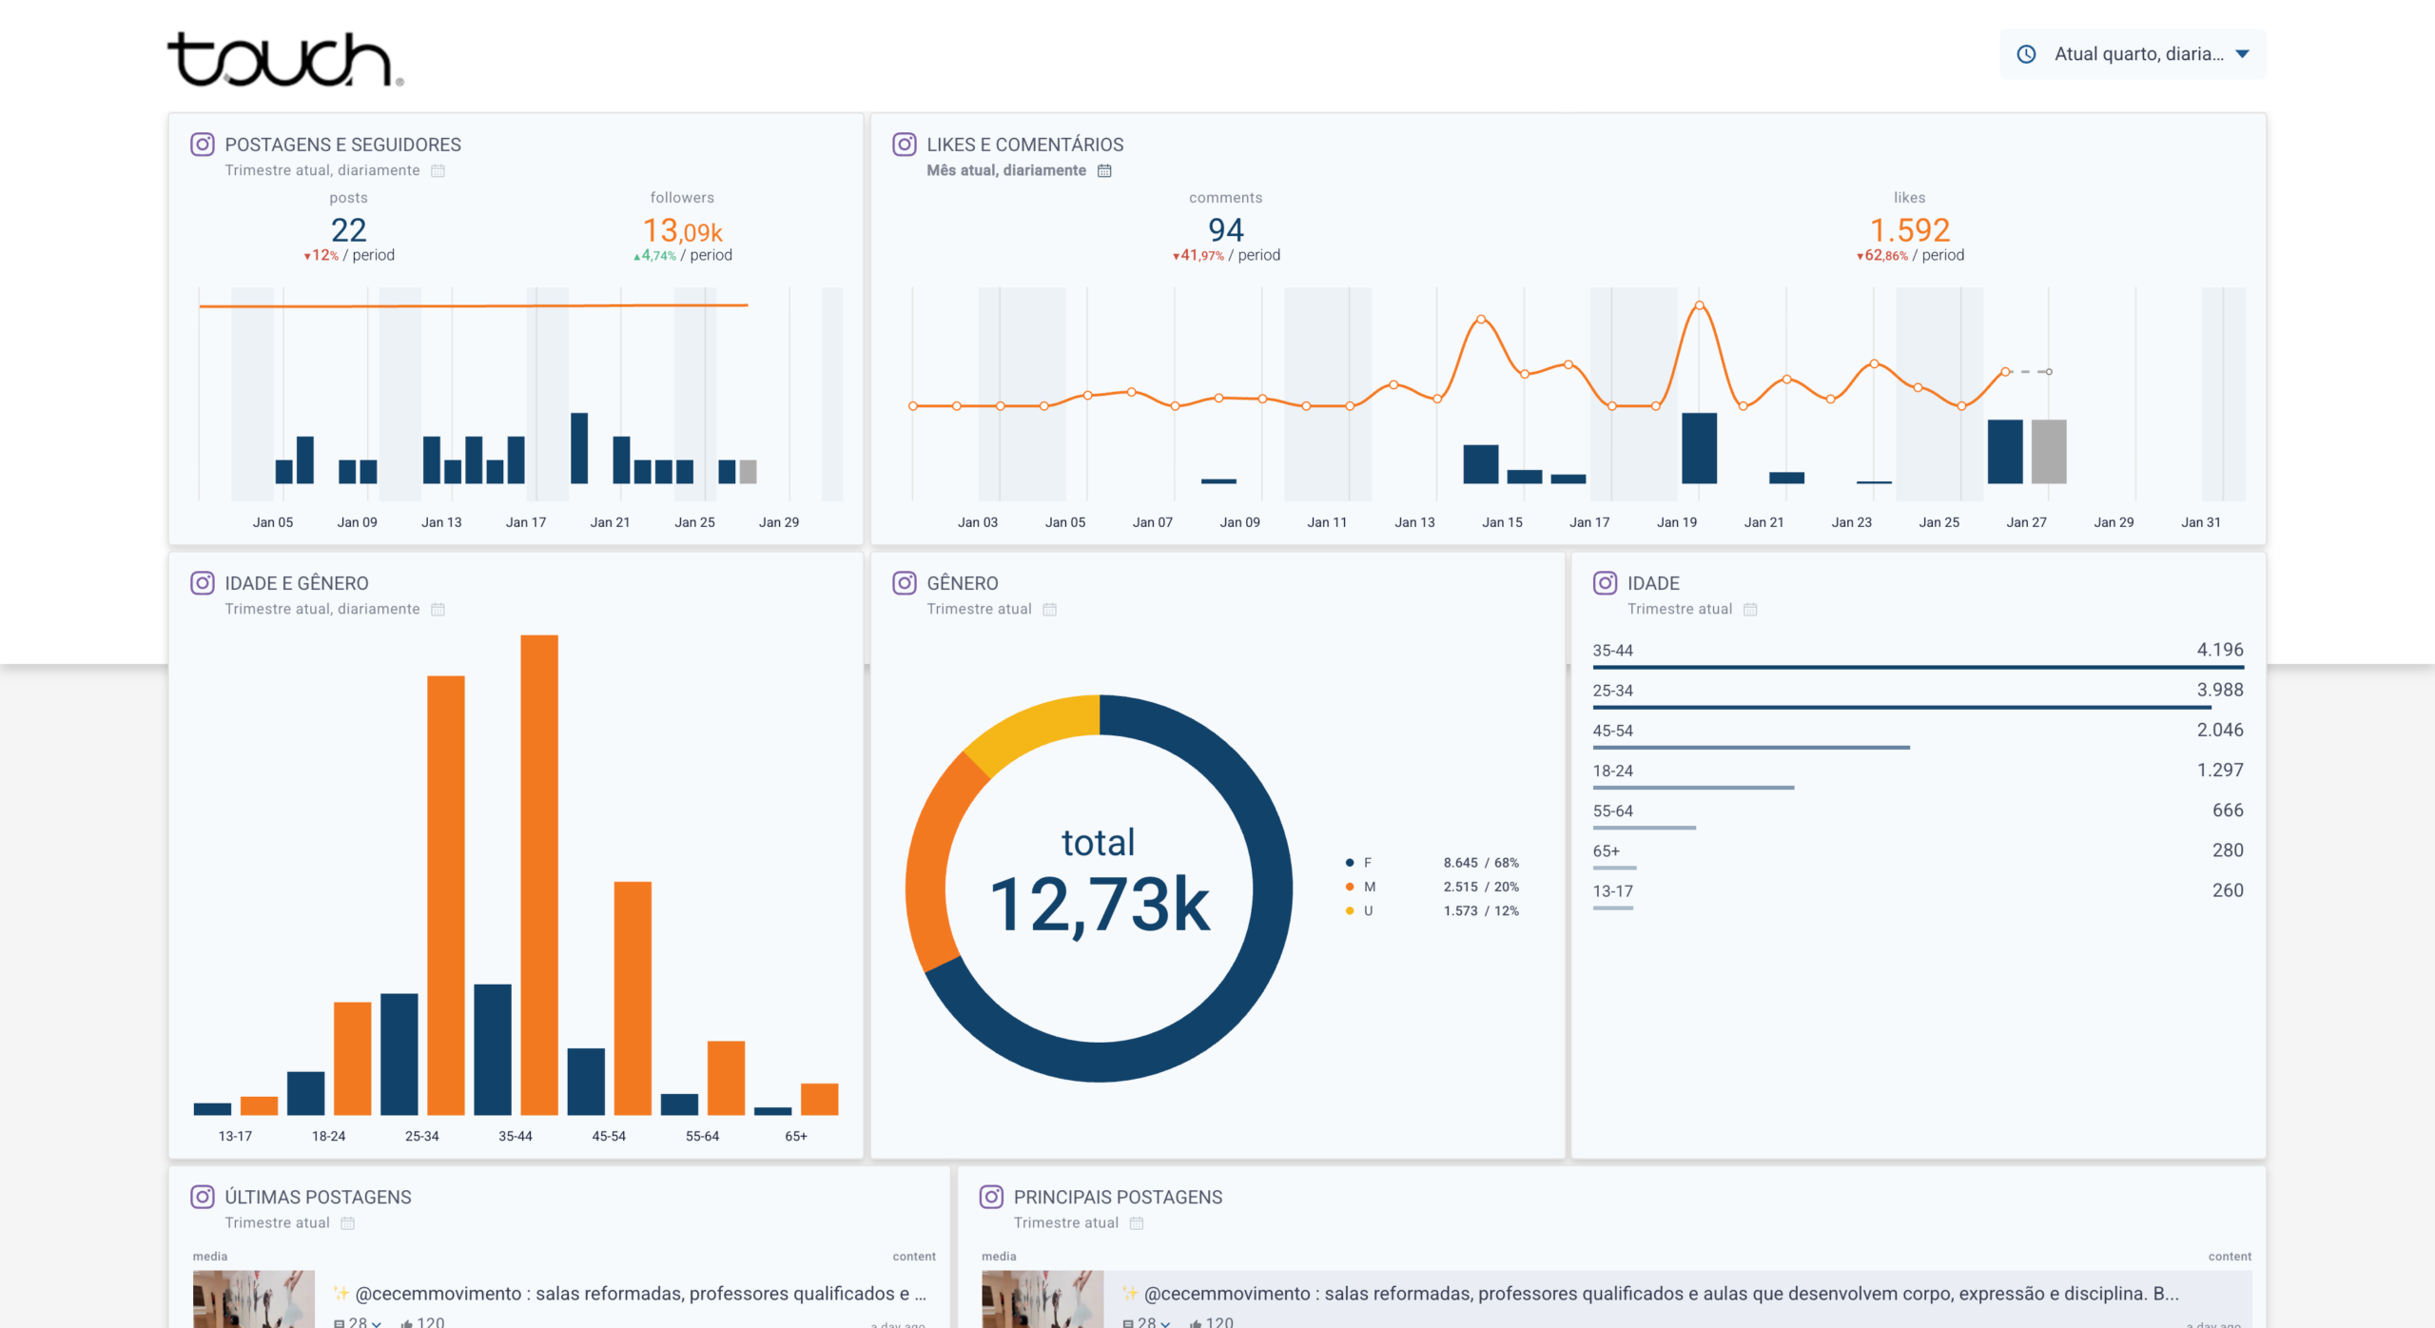Viewport: 2435px width, 1328px height.
Task: Open the touch logo link
Action: pos(283,59)
